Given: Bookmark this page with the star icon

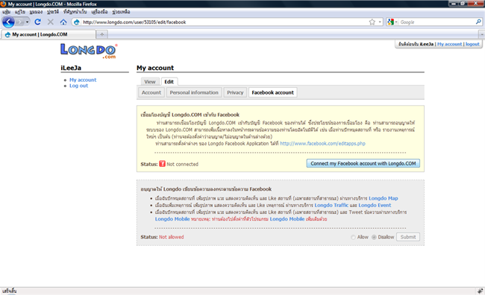Looking at the screenshot, I should coord(372,22).
